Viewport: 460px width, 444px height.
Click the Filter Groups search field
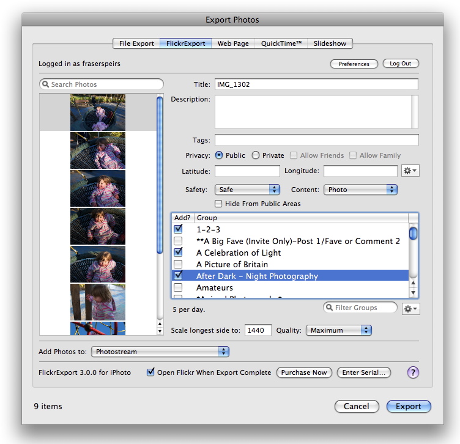pos(360,308)
